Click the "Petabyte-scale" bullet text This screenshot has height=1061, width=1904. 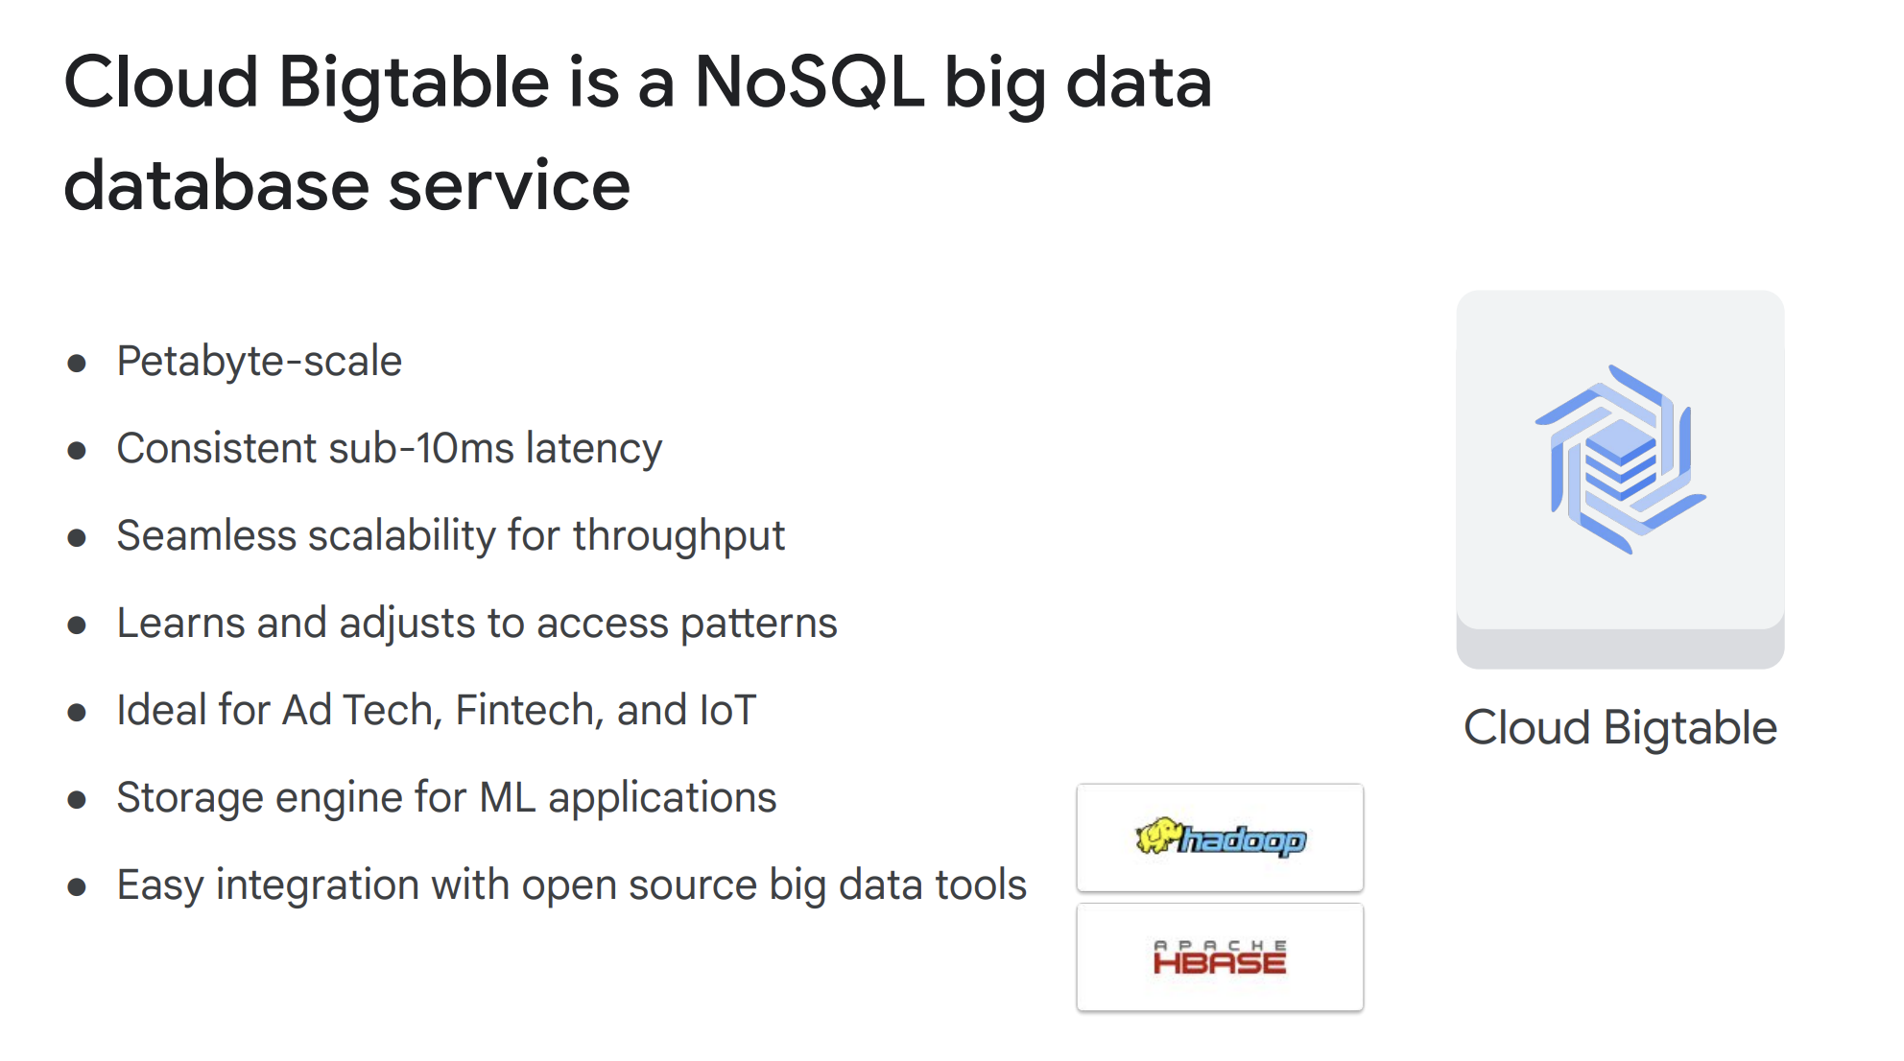pos(259,362)
